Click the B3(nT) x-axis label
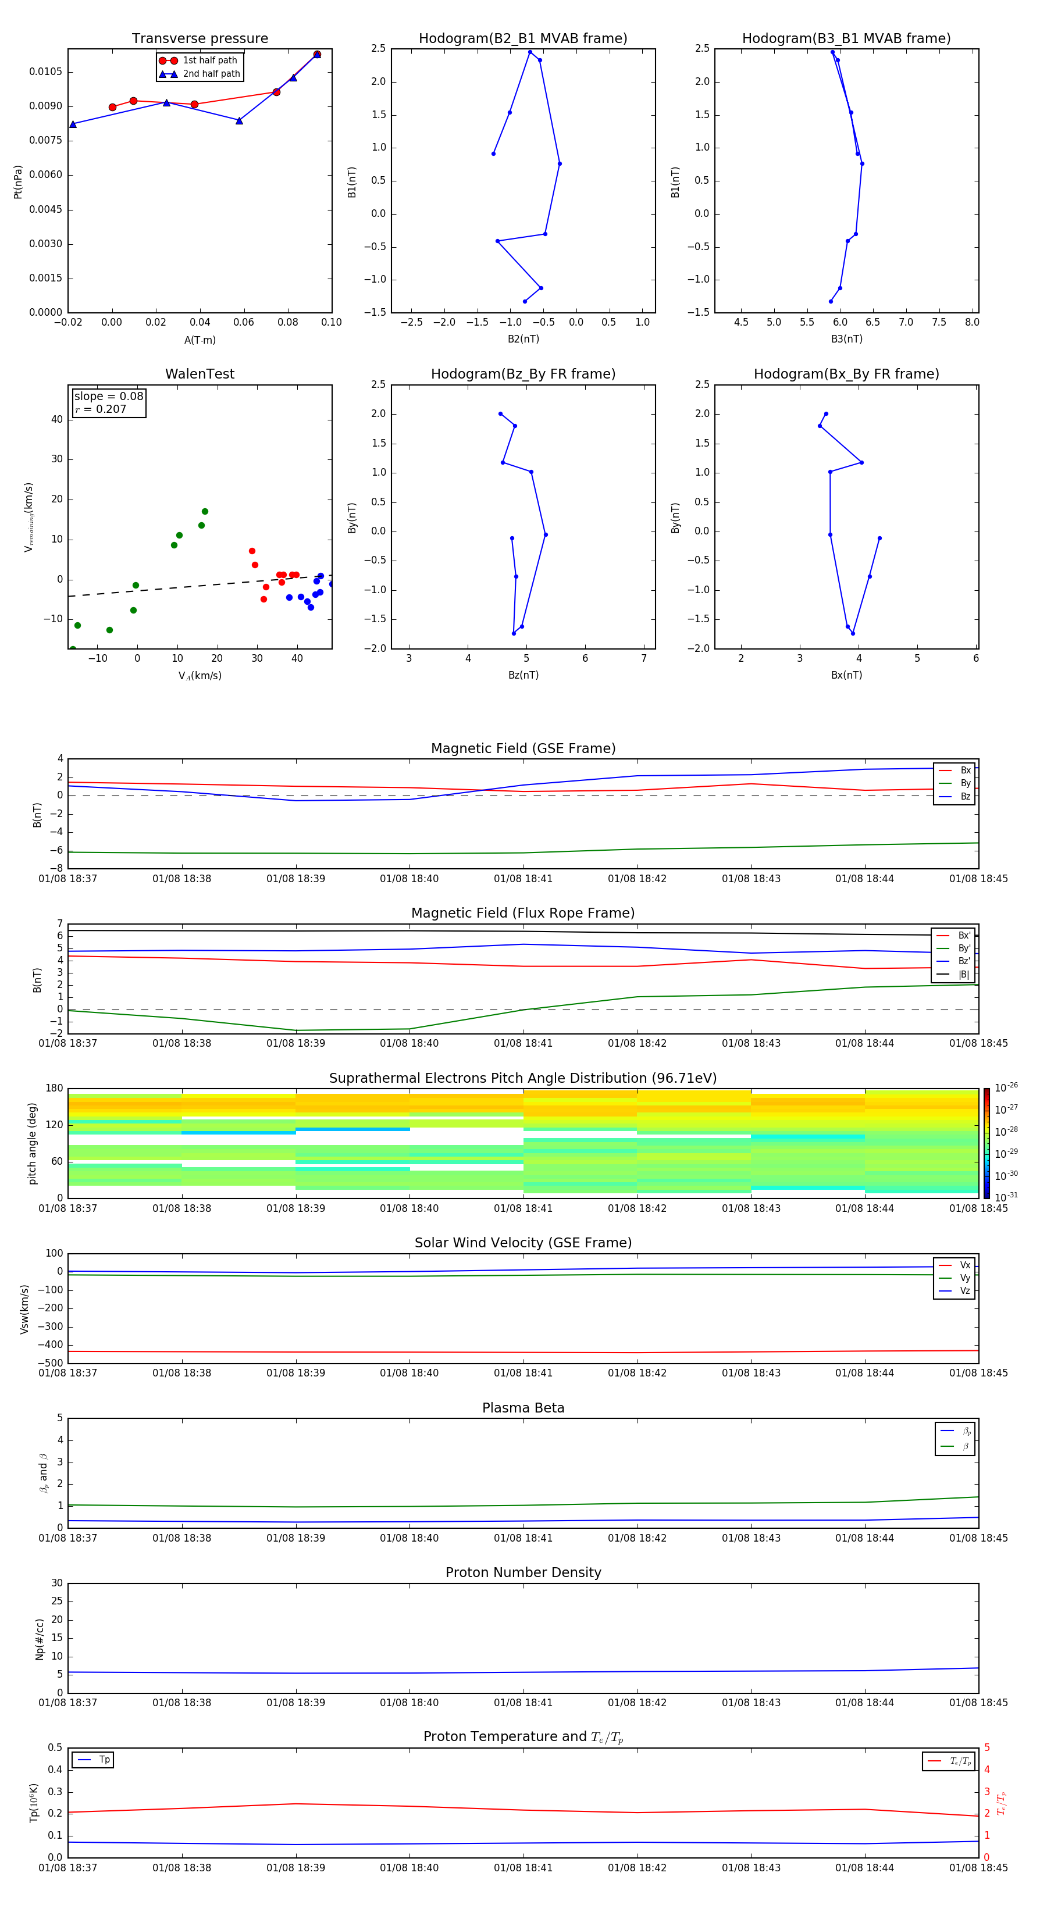Image resolution: width=1047 pixels, height=1919 pixels. point(846,339)
